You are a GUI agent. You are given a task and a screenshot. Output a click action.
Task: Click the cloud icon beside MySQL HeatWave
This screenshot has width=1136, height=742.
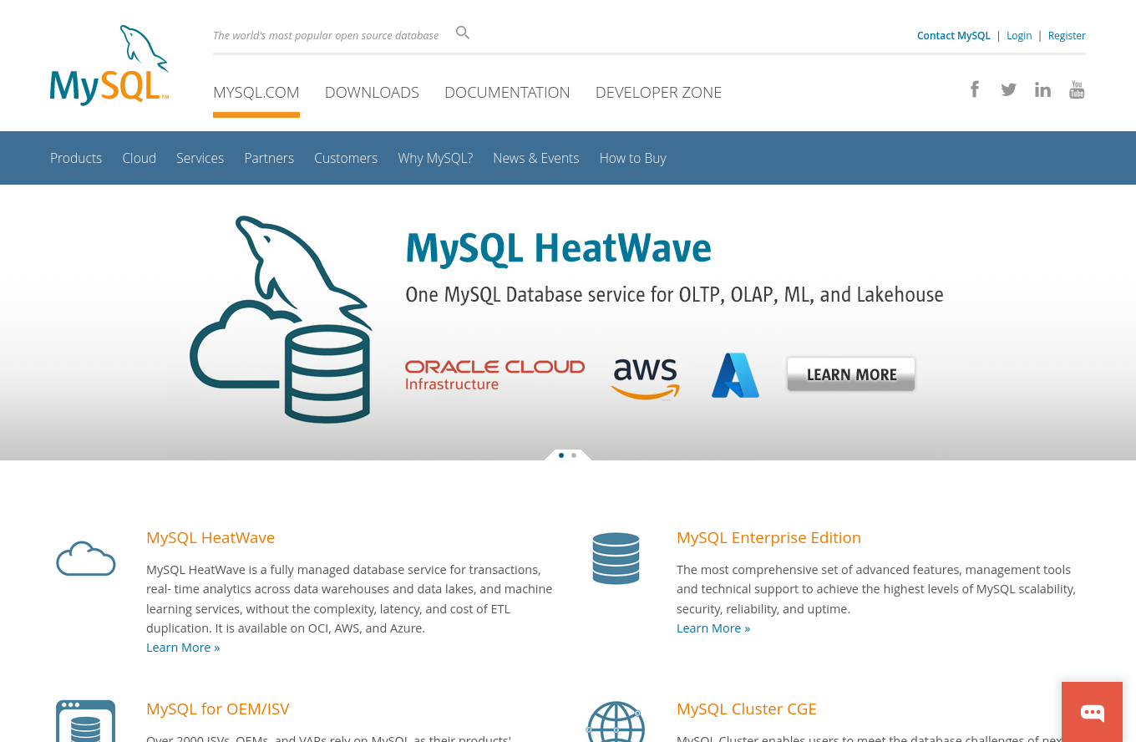[x=86, y=559]
